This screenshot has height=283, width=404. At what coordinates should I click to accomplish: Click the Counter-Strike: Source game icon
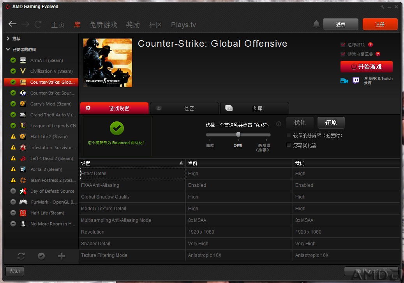point(23,93)
